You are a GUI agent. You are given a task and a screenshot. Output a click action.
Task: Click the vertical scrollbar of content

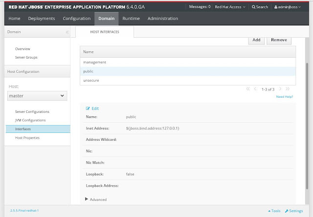click(x=307, y=126)
